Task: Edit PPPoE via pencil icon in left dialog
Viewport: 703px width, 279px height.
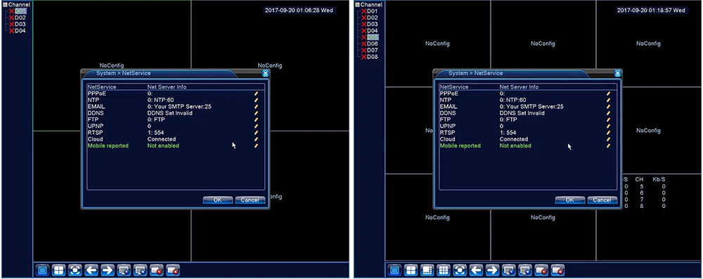Action: click(257, 93)
